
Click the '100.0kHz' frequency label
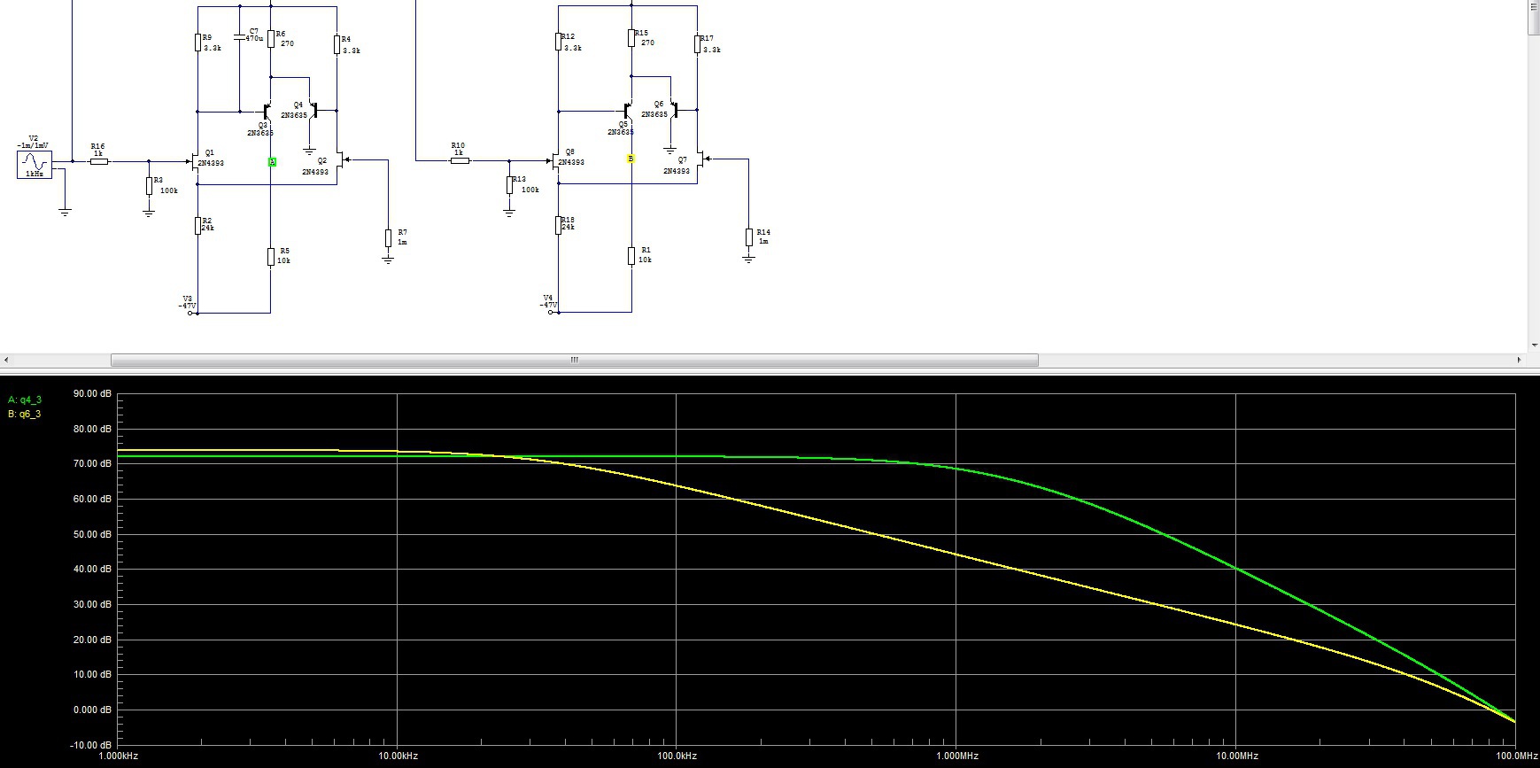click(677, 756)
